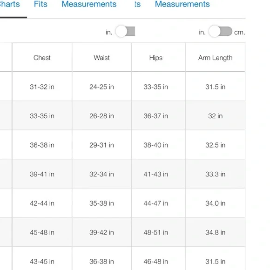Click the 39-42 in waist cell
This screenshot has height=270, width=270.
pos(102,232)
